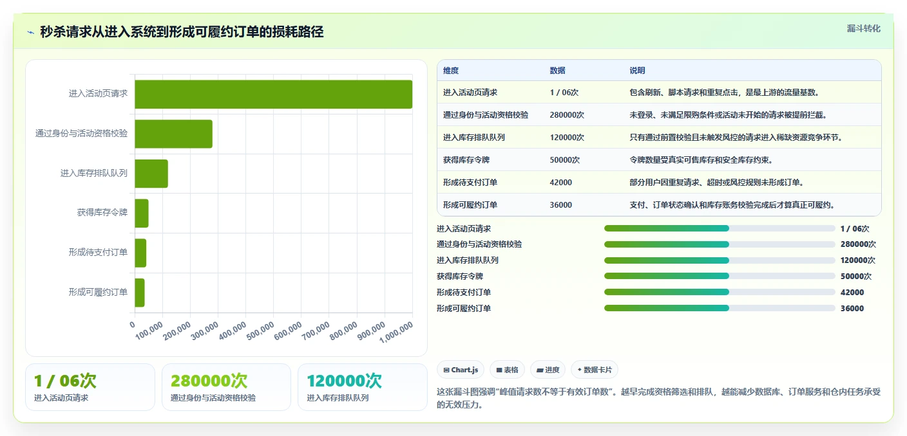Image resolution: width=907 pixels, height=436 pixels.
Task: Click the x-axis label 100,000
Action: 149,332
